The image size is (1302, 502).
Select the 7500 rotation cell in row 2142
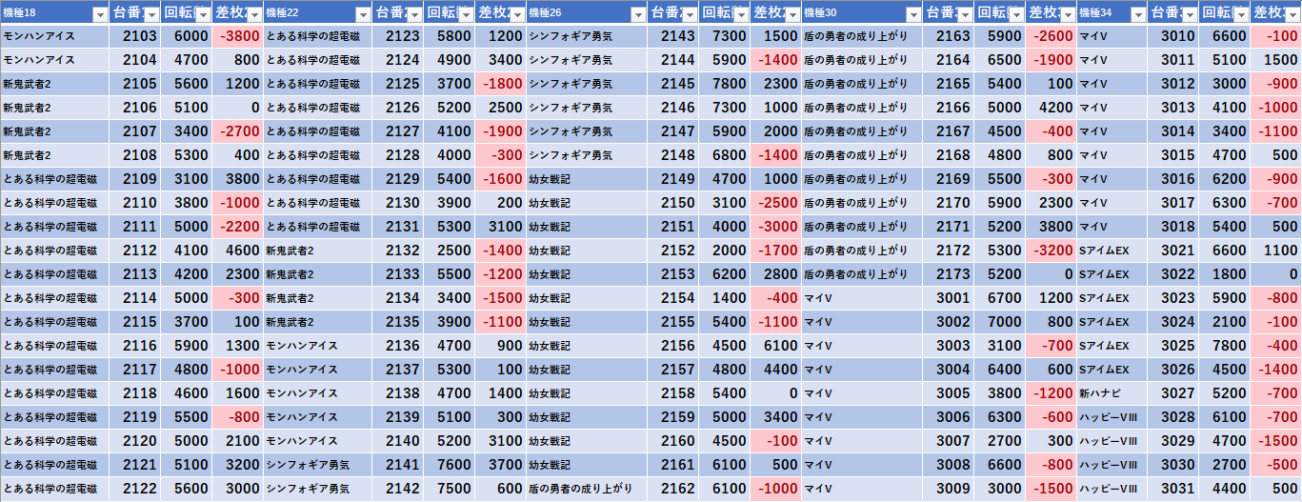pyautogui.click(x=449, y=489)
